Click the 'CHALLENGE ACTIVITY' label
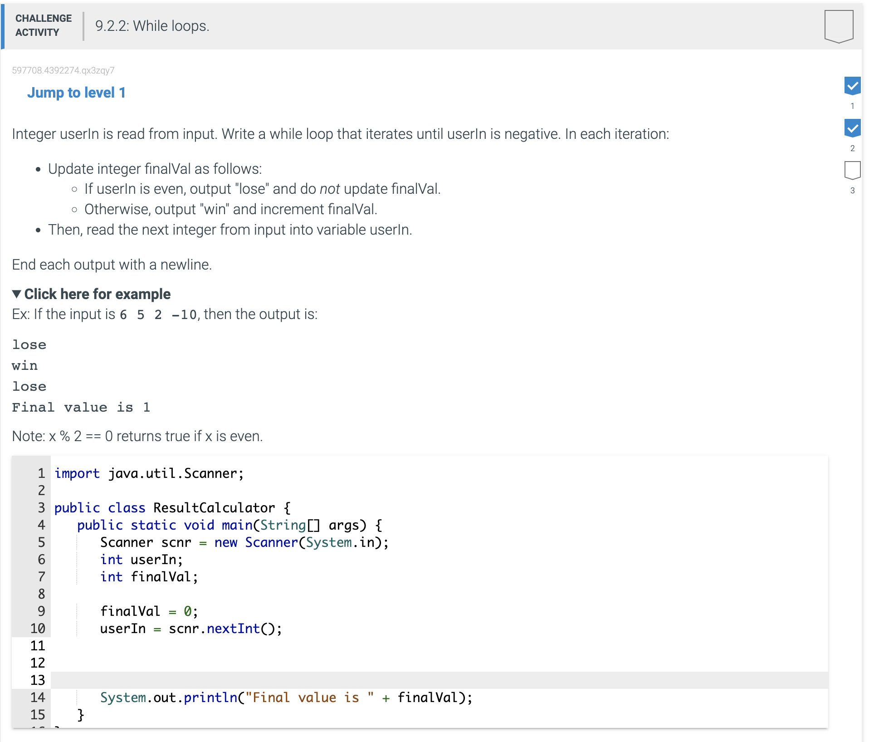Image resolution: width=874 pixels, height=742 pixels. (43, 25)
